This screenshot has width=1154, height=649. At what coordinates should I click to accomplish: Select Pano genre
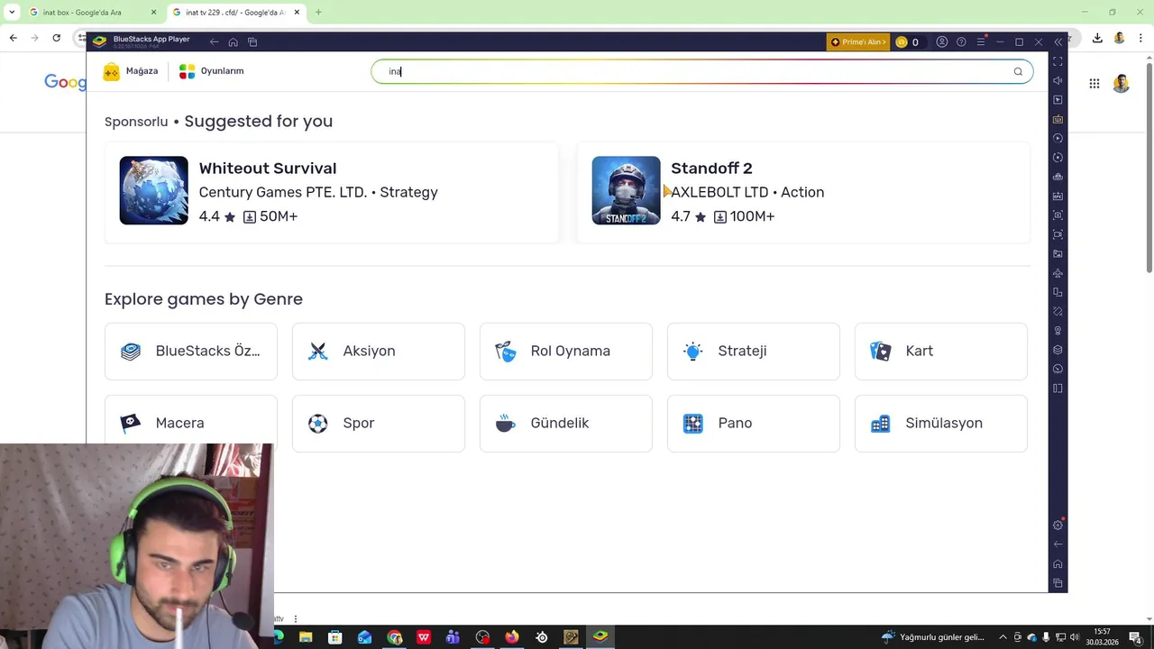[754, 424]
